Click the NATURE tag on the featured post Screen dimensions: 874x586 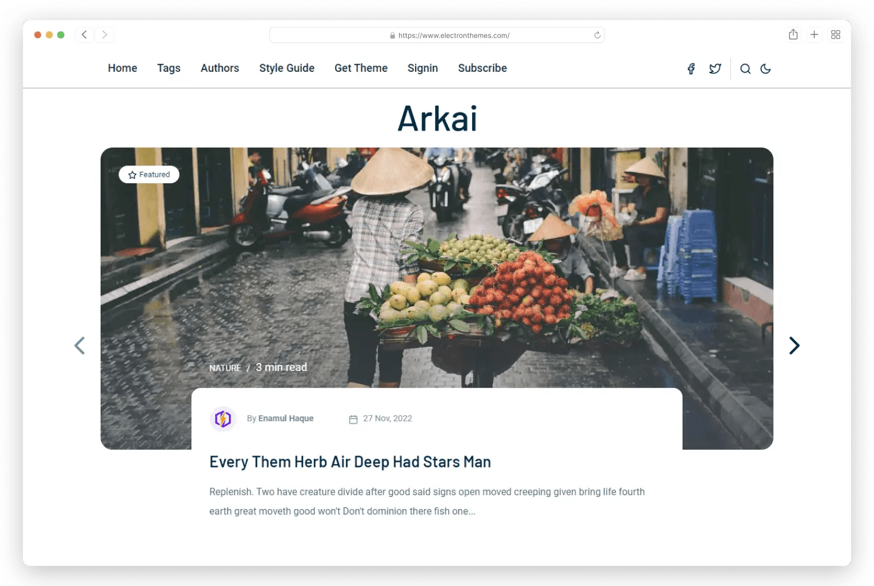pos(225,368)
